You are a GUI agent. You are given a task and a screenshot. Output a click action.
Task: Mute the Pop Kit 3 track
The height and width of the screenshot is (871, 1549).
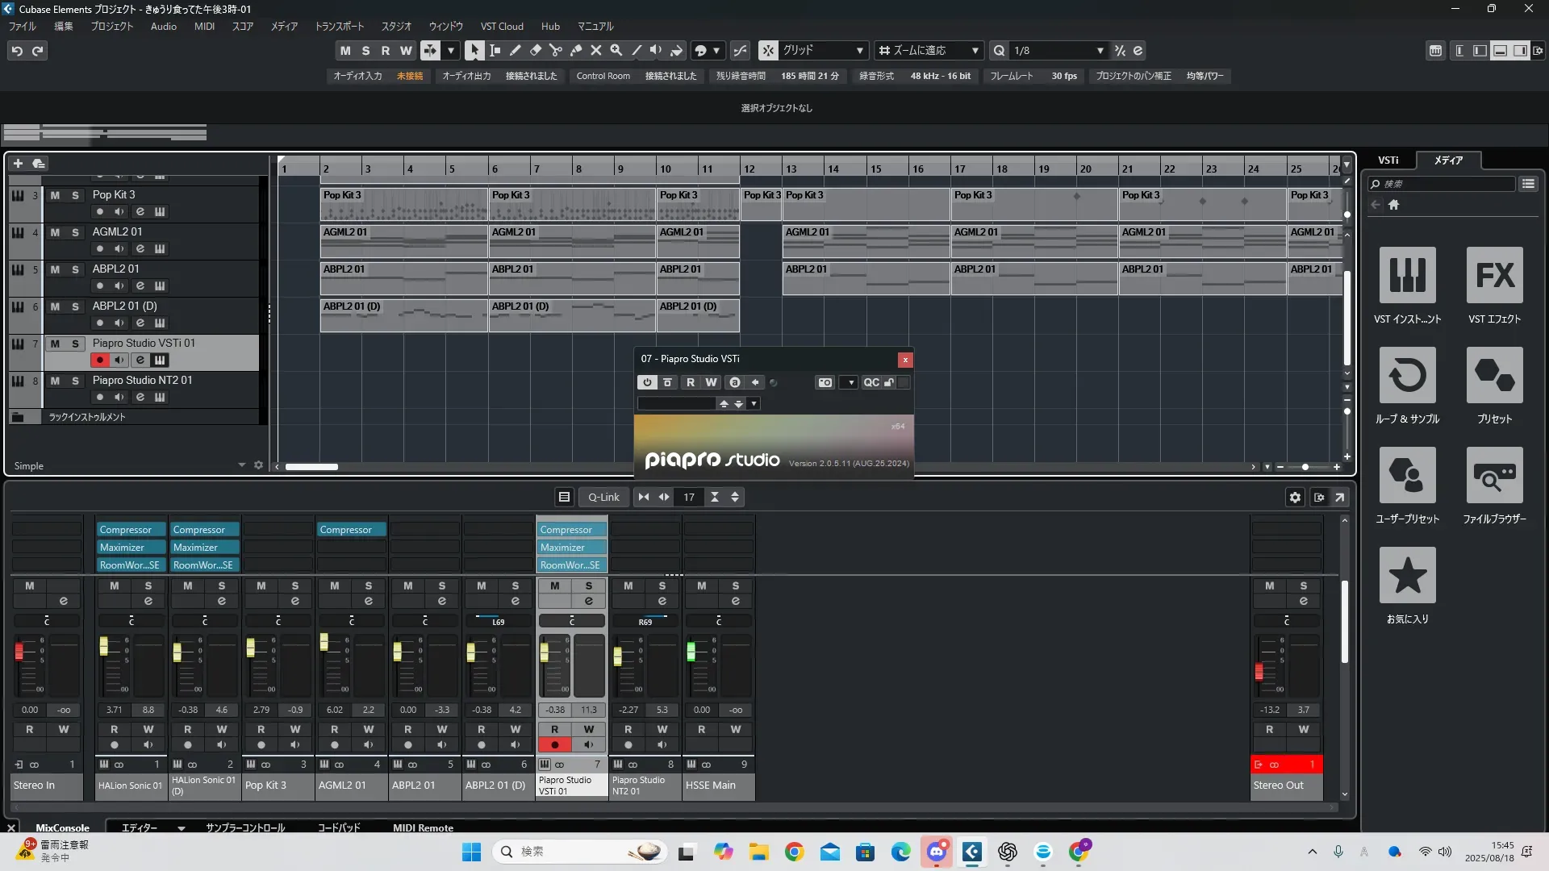click(x=55, y=195)
